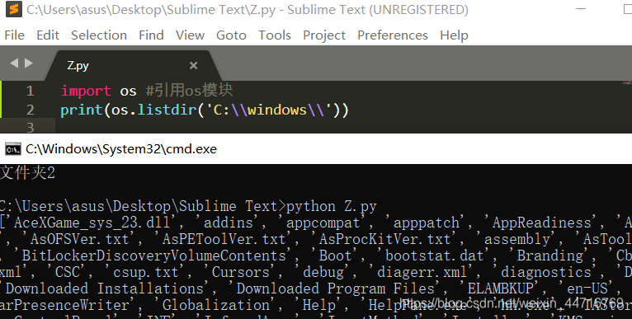Open the Selection menu
Screen dimensions: 632x319
click(99, 35)
